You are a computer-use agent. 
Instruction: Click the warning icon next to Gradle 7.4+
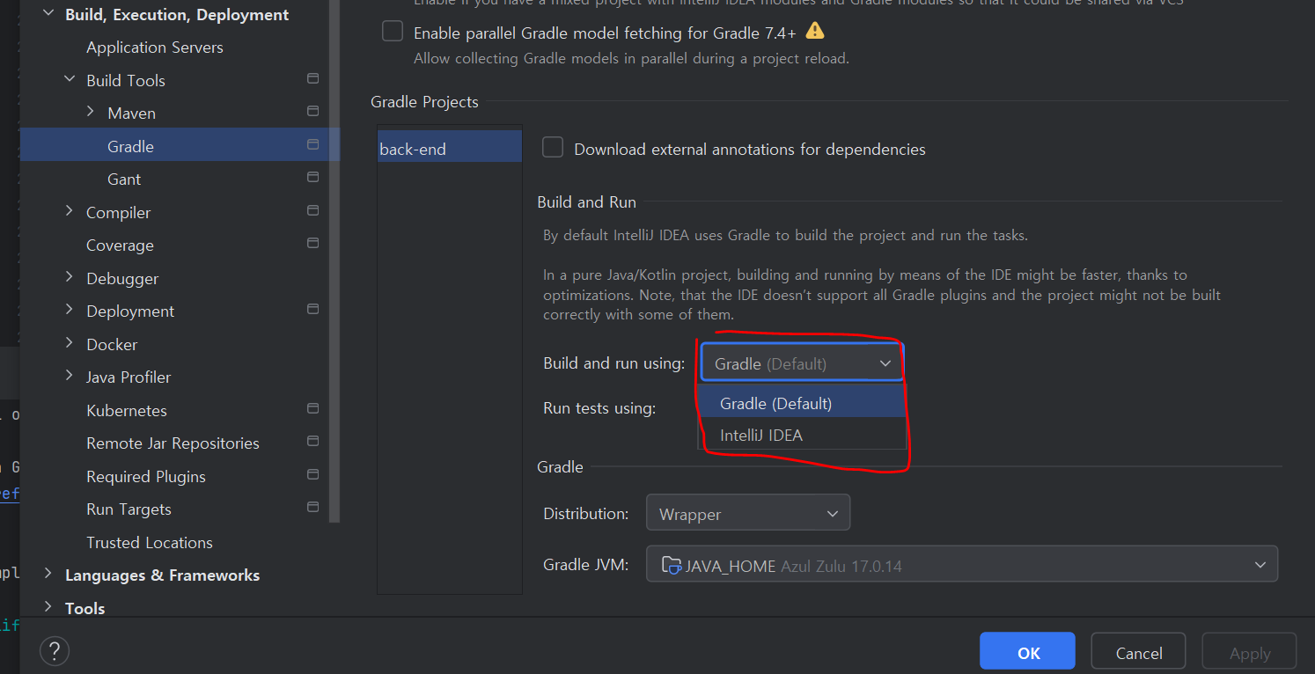pyautogui.click(x=815, y=32)
